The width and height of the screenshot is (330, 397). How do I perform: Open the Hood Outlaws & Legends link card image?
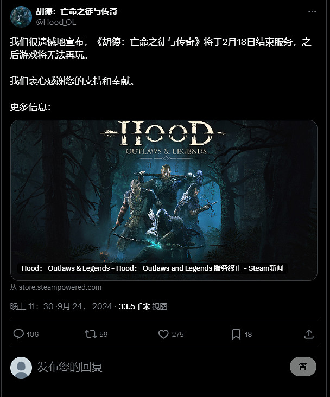pyautogui.click(x=164, y=200)
